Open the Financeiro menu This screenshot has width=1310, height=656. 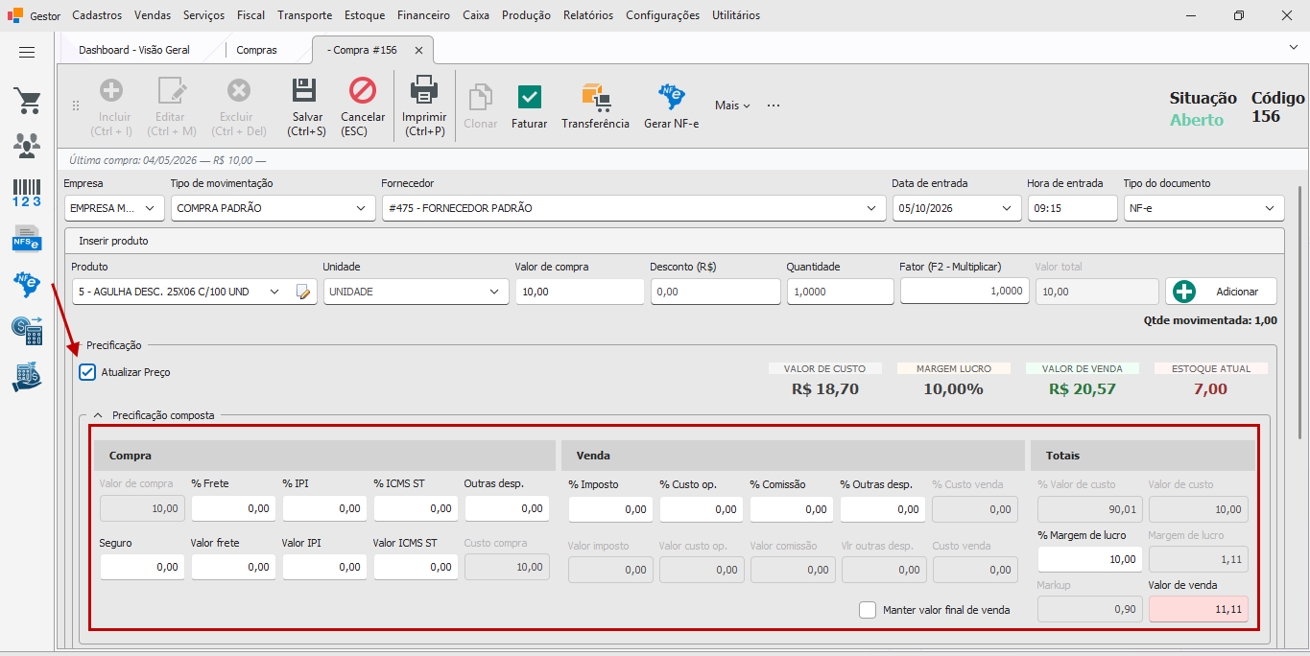423,15
